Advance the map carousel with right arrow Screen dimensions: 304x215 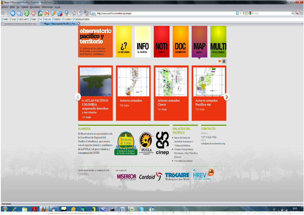tap(227, 97)
